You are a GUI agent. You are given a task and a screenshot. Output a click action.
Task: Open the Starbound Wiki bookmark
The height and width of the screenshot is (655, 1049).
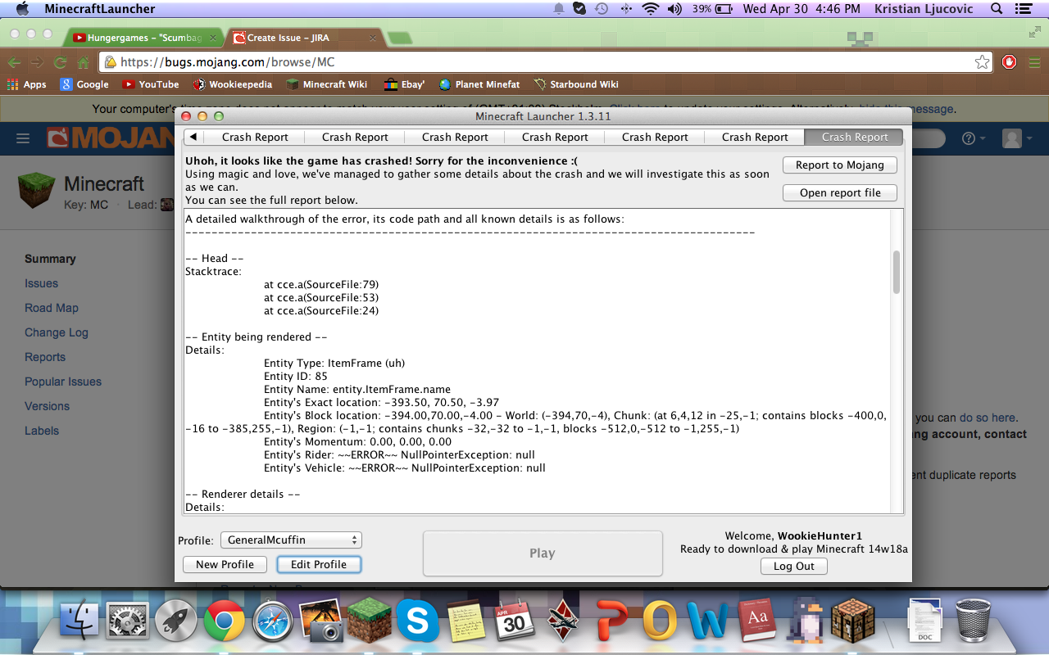pyautogui.click(x=576, y=84)
